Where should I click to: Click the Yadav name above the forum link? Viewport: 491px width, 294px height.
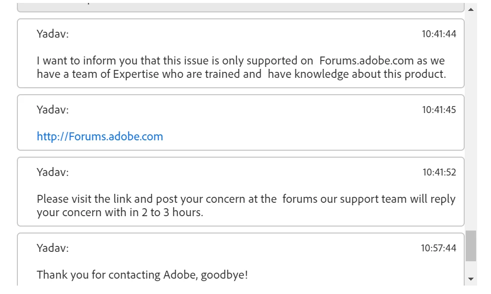[x=53, y=110]
